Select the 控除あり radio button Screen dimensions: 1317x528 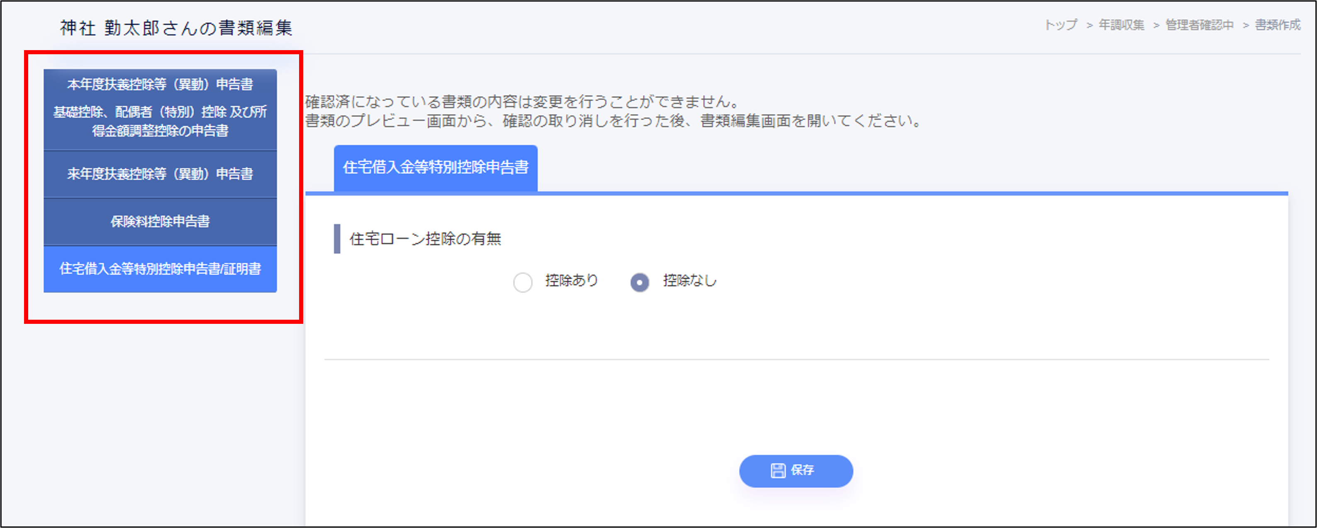coord(523,282)
